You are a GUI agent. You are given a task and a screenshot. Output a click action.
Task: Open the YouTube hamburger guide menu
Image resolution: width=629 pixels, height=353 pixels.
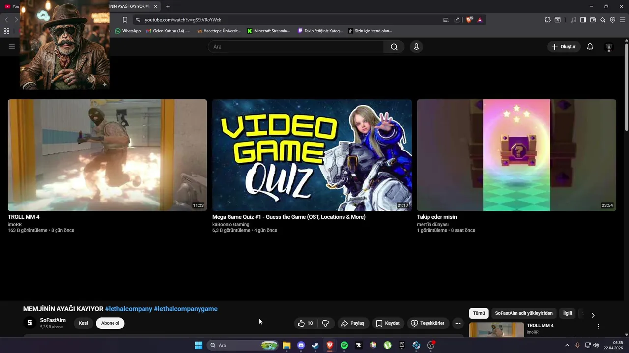point(12,47)
